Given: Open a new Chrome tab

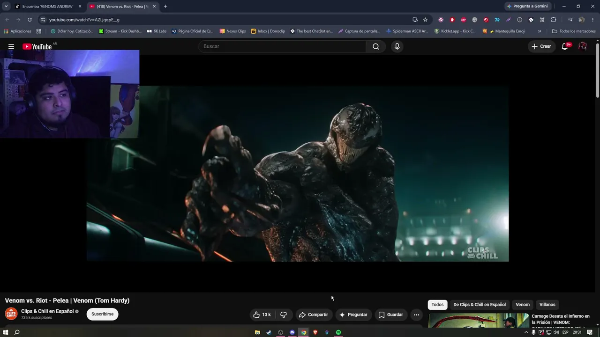Looking at the screenshot, I should (165, 7).
